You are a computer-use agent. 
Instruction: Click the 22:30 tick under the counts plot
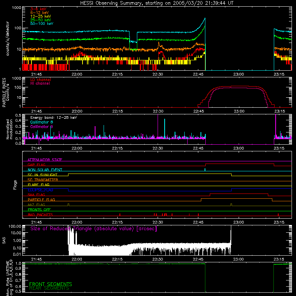158,74
